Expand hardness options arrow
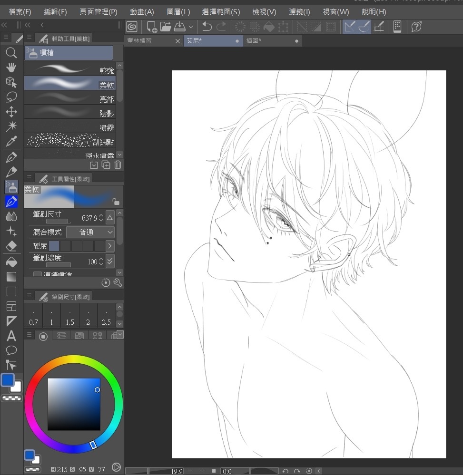463x475 pixels. click(110, 246)
